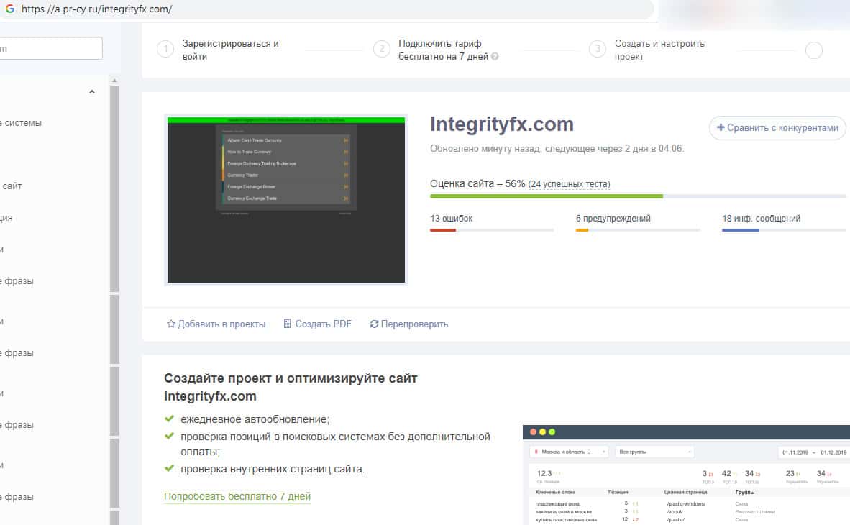Screen dimensions: 850x525
Task: Click heading 'Создайте проект и оптимизируйте сайт'
Action: [291, 378]
